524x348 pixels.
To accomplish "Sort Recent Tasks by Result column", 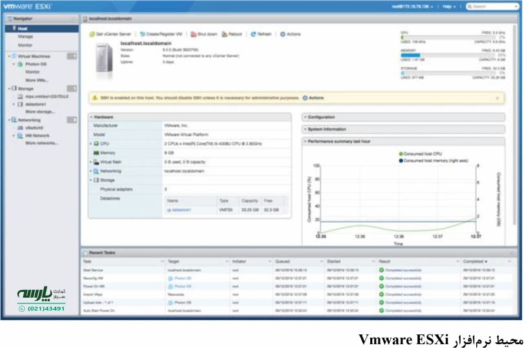I will point(419,261).
